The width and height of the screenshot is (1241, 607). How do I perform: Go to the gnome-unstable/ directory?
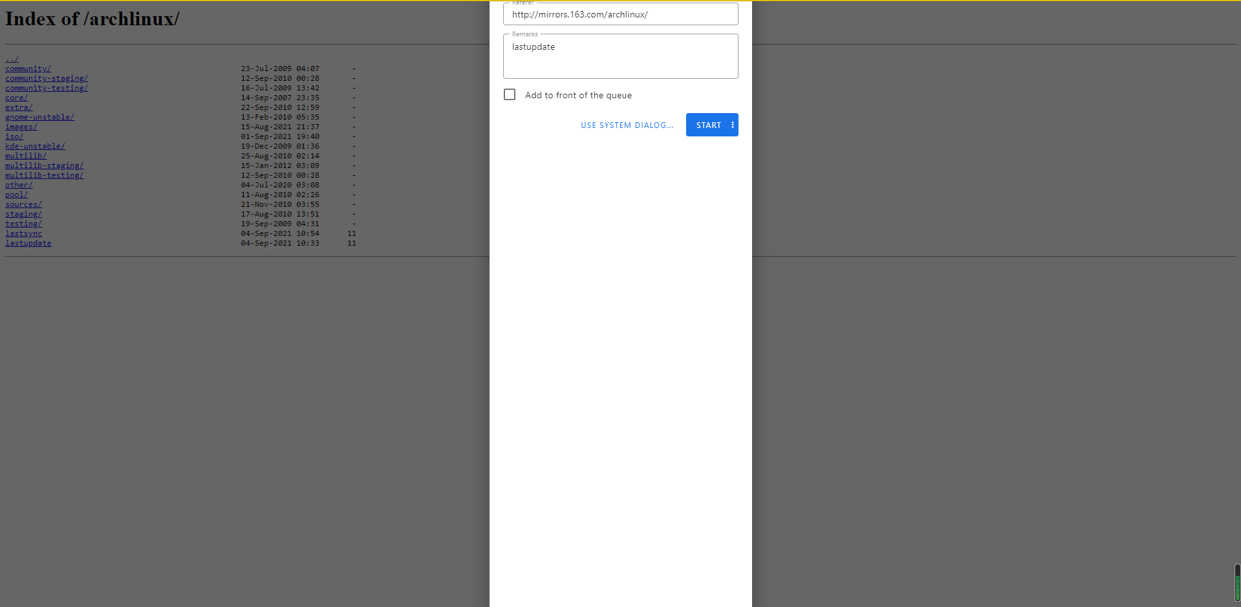(x=39, y=117)
